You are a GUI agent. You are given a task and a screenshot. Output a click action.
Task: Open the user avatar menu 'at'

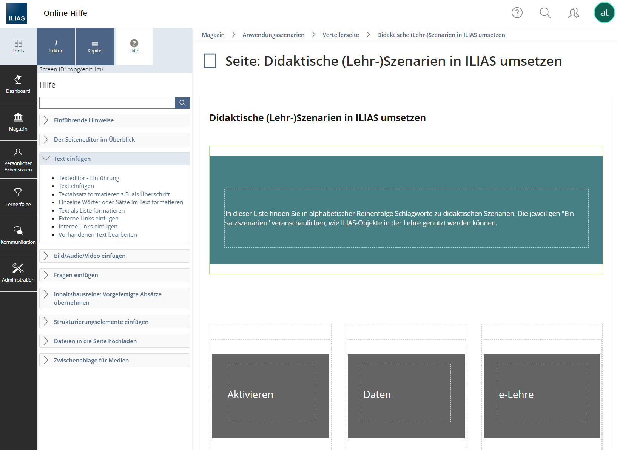click(604, 13)
